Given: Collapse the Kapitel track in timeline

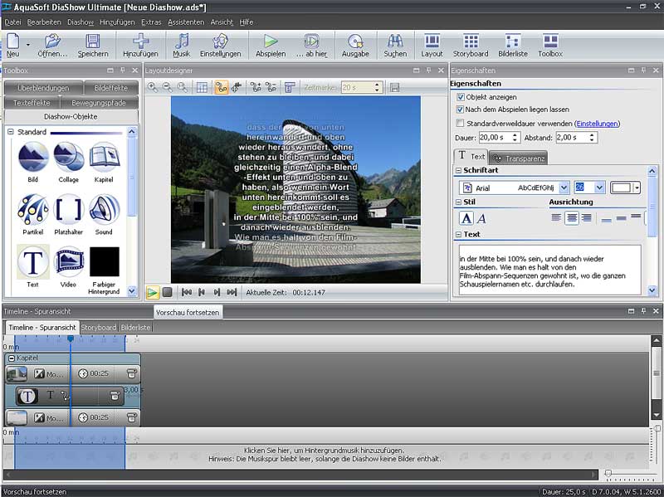Looking at the screenshot, I should point(11,358).
